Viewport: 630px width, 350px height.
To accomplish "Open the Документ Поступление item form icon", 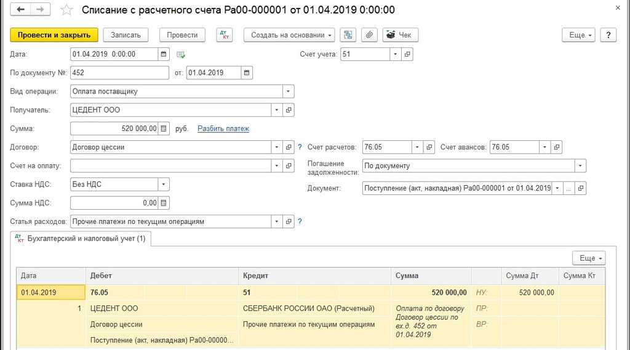I will pos(581,188).
